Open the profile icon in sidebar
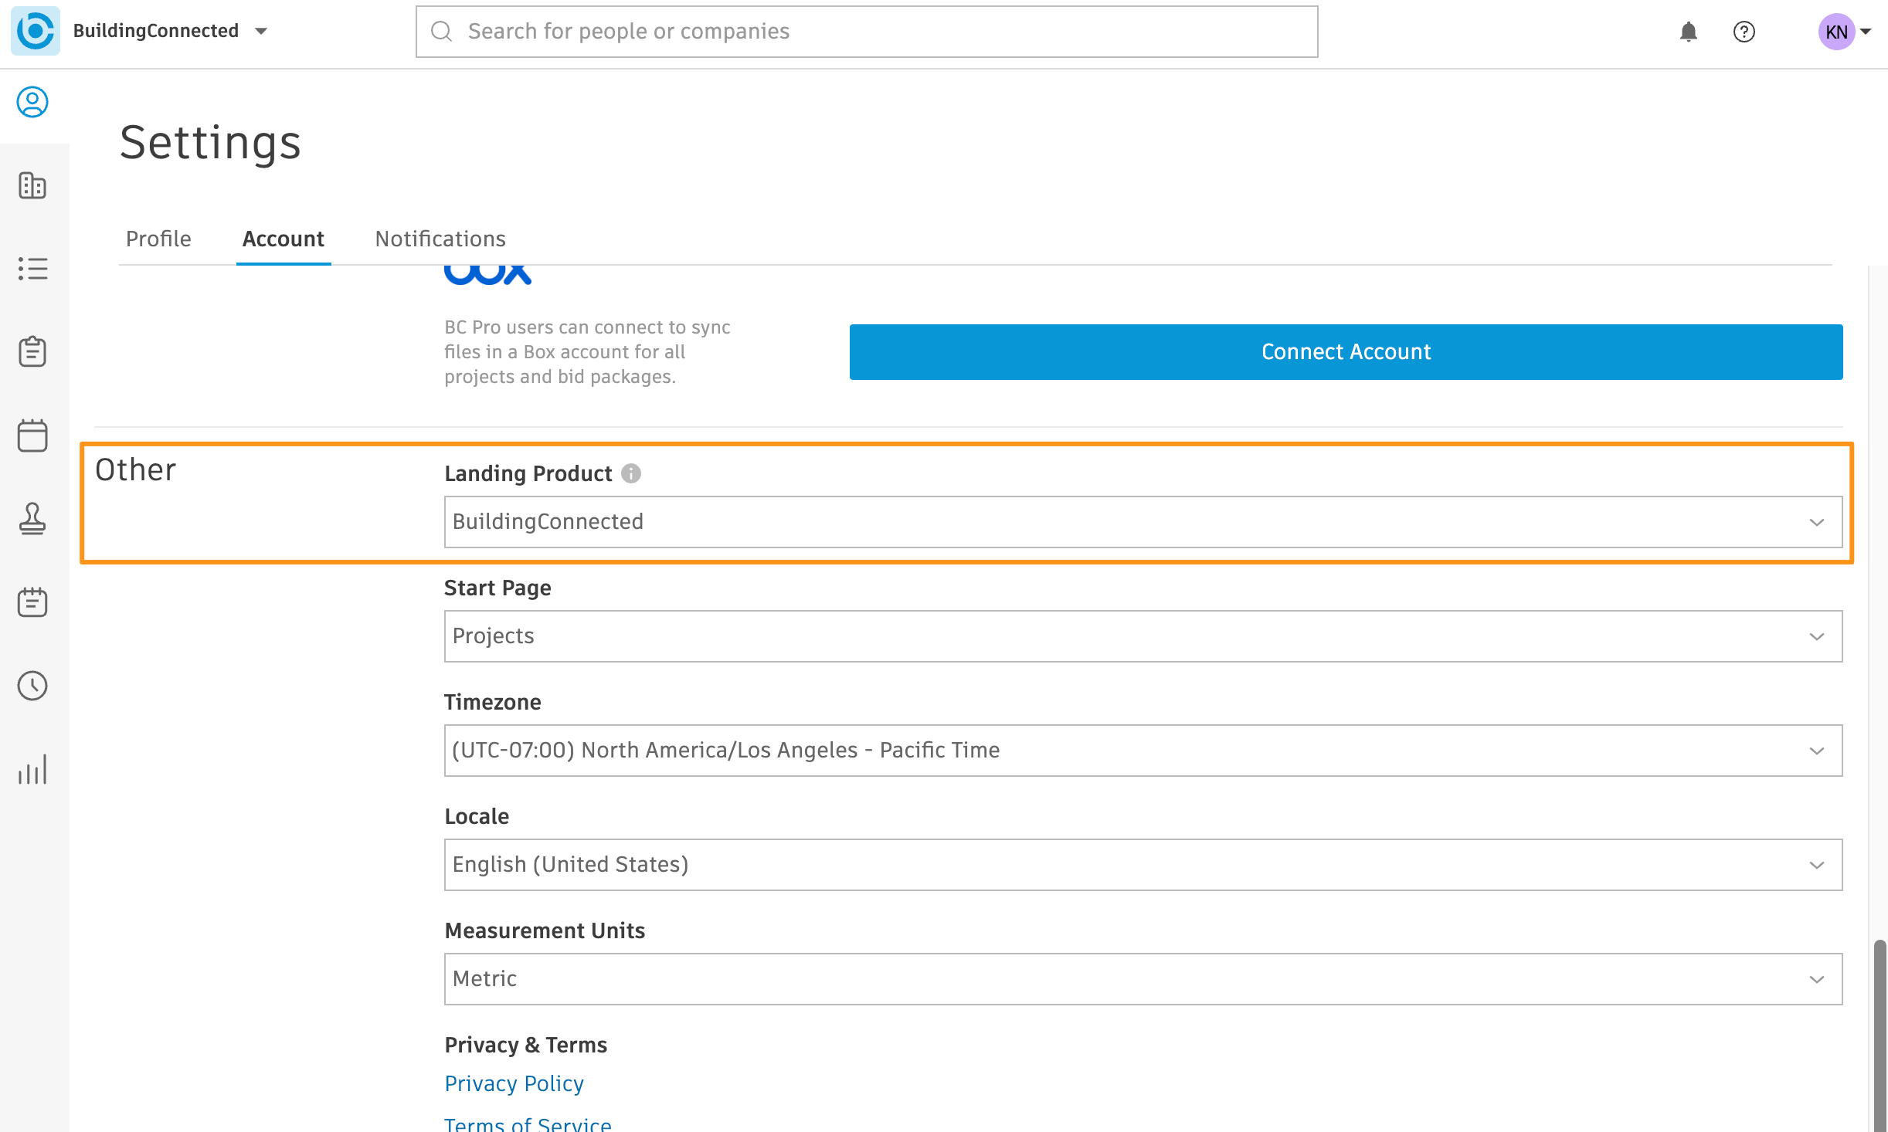 coord(32,102)
